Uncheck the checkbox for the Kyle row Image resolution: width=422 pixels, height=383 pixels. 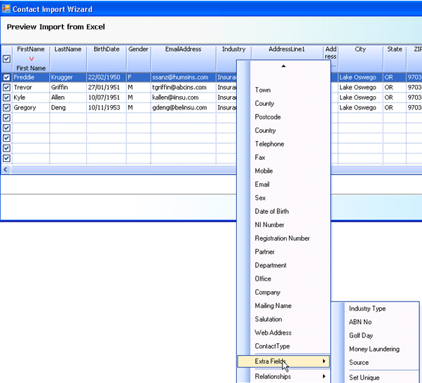pos(6,98)
